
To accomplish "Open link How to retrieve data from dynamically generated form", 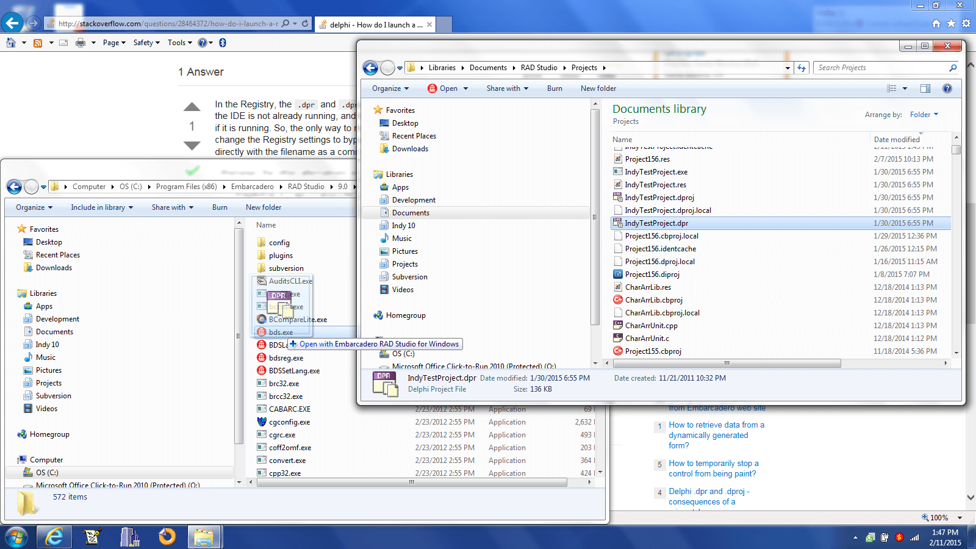I will click(x=716, y=436).
